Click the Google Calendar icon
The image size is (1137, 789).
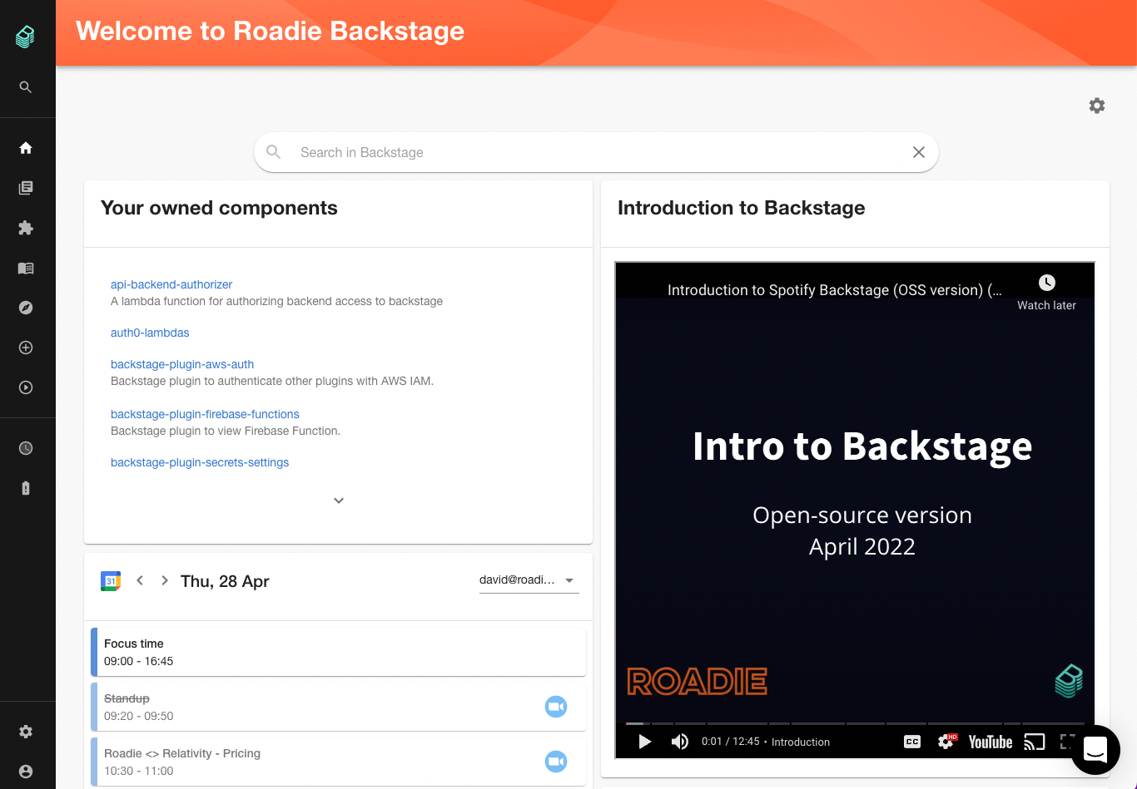coord(111,581)
